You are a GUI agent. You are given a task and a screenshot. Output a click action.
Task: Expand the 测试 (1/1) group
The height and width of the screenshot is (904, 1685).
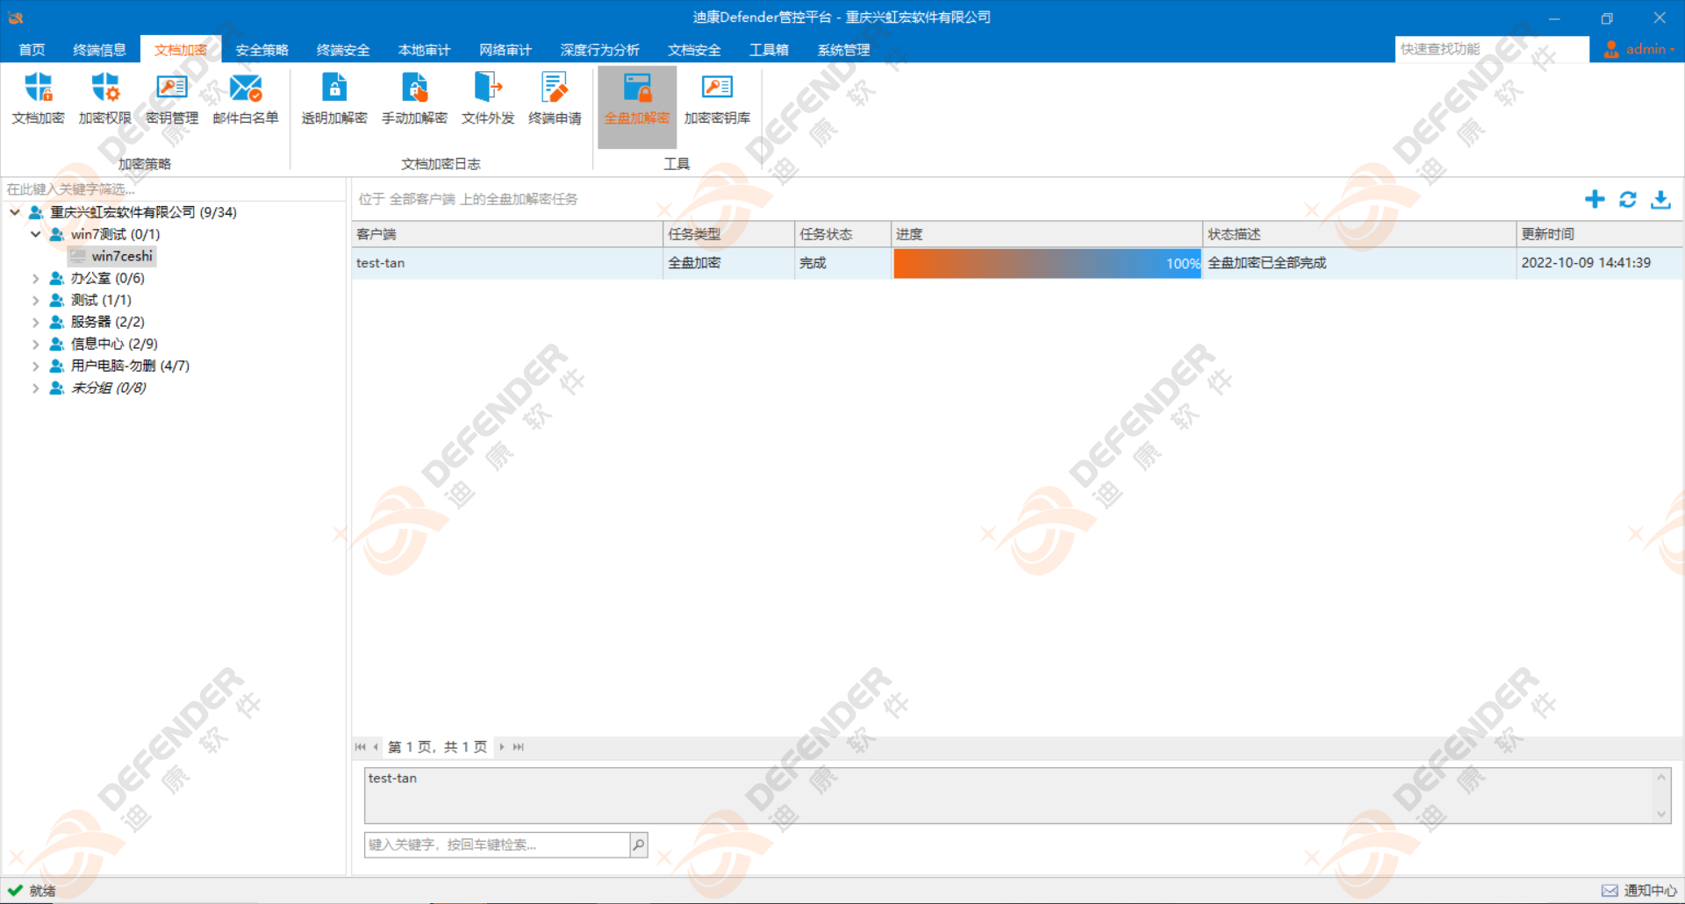[35, 300]
